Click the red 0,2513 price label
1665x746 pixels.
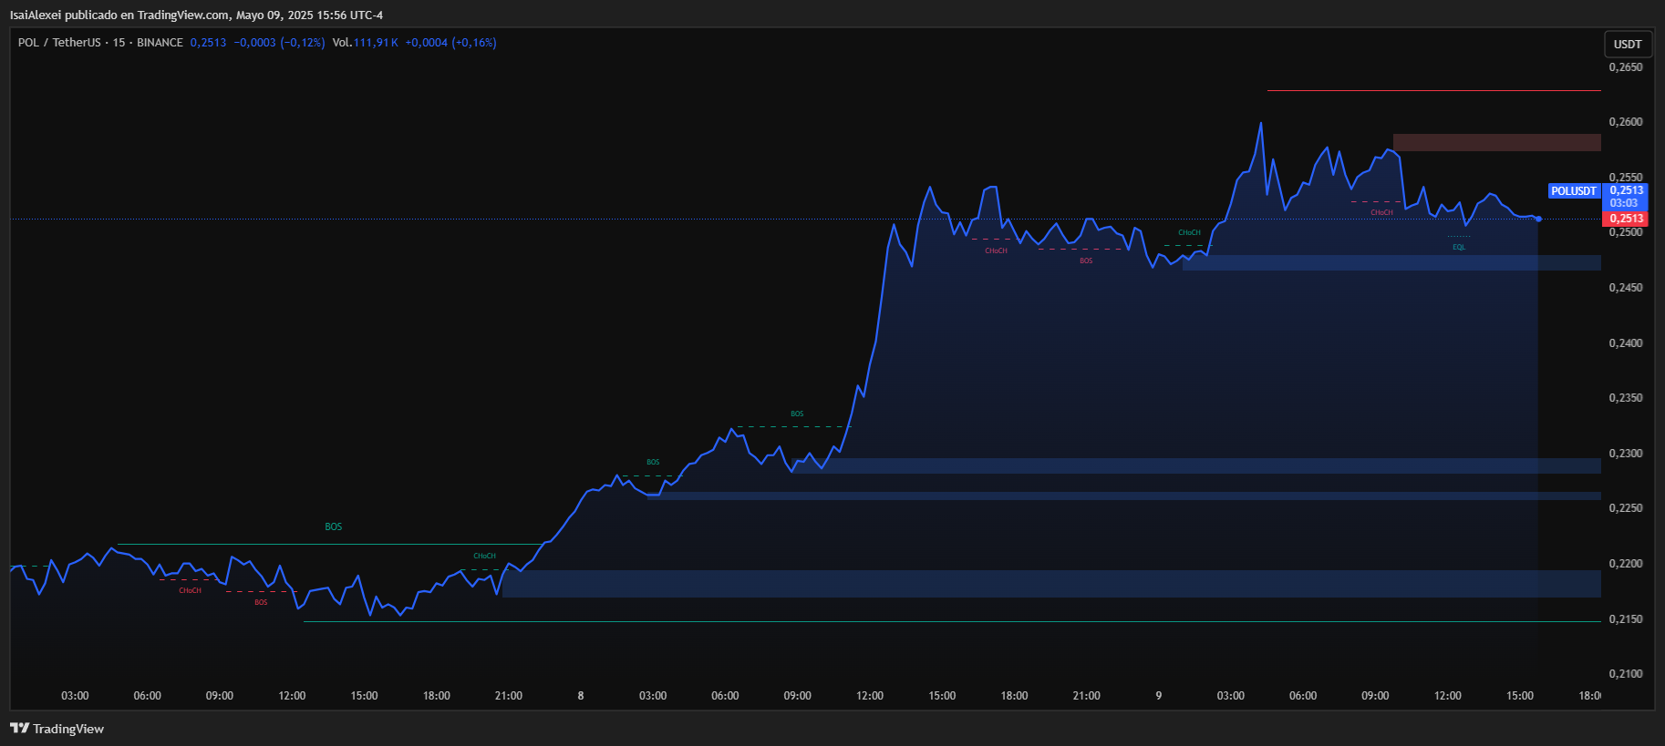click(x=1626, y=219)
